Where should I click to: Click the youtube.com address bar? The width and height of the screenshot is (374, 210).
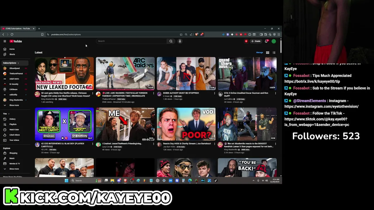tap(114, 34)
